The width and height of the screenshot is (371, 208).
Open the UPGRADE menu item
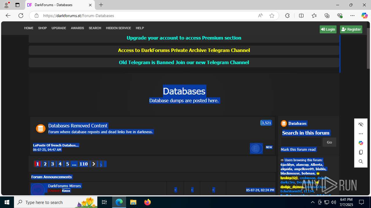point(59,28)
